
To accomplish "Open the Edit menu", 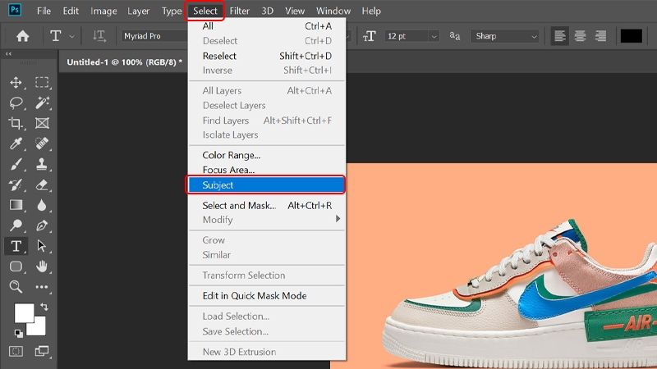I will pyautogui.click(x=71, y=11).
